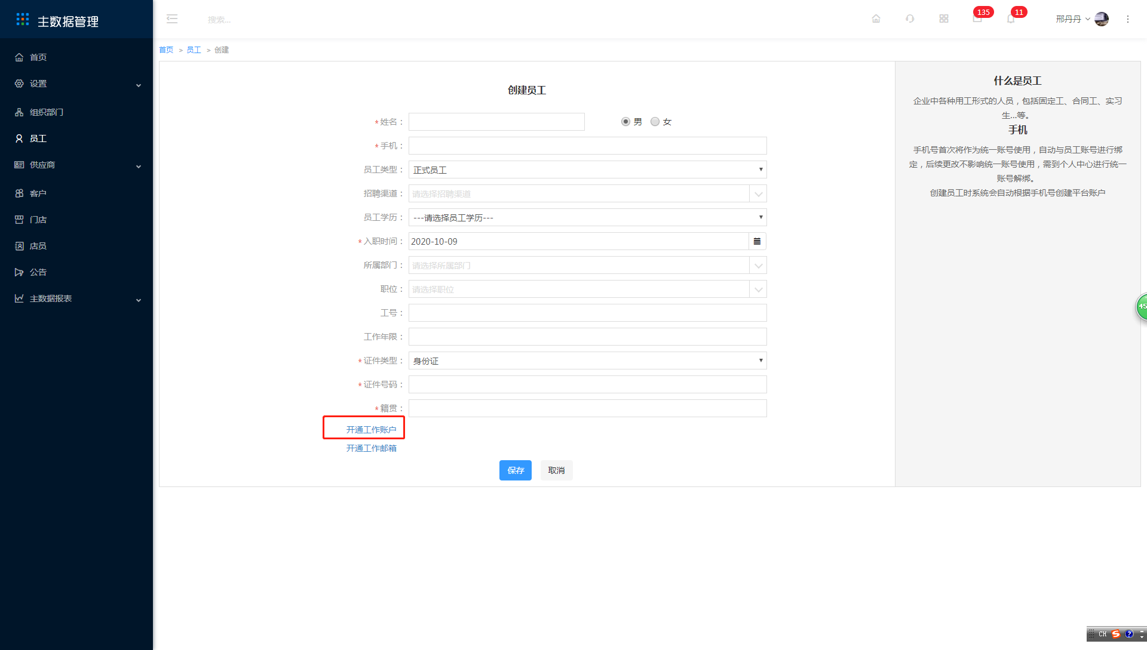
Task: Open 公告 in the sidebar
Action: 76,272
